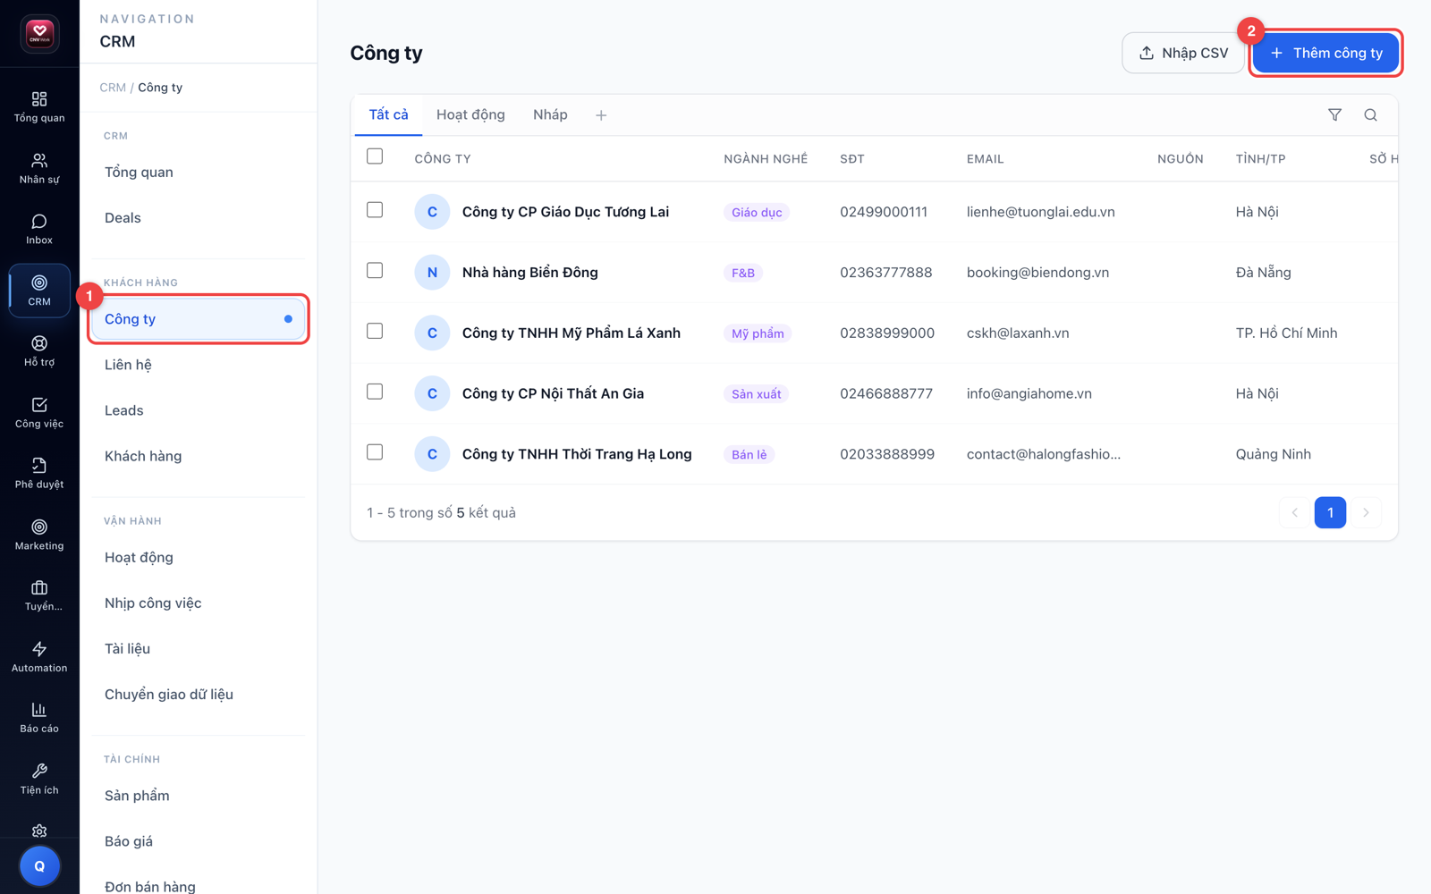Open Tổng quan in the CRM navigation
The height and width of the screenshot is (894, 1431).
click(x=199, y=172)
